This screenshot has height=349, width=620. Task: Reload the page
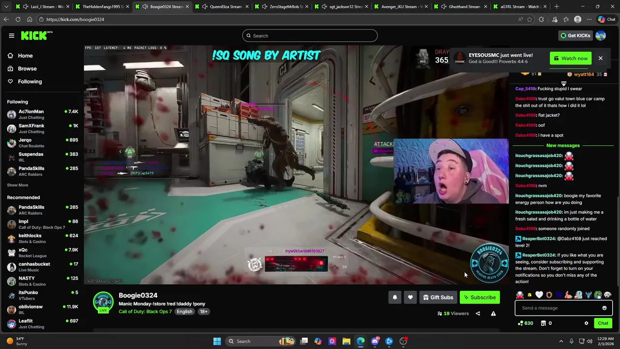(x=18, y=19)
